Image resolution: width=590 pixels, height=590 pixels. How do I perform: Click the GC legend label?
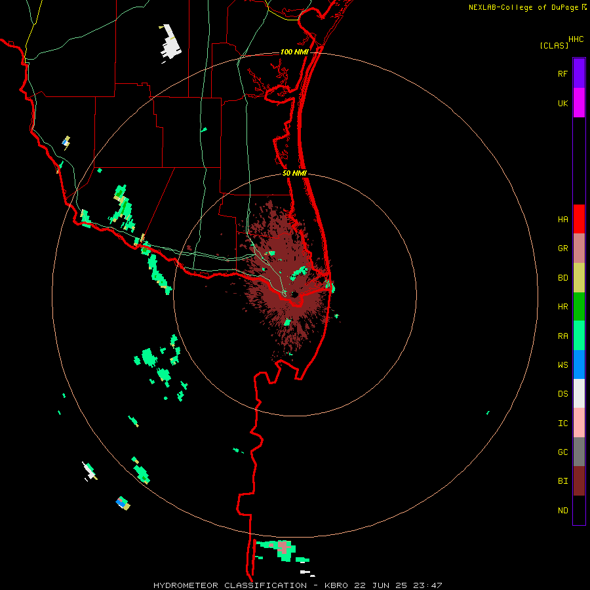pos(562,452)
